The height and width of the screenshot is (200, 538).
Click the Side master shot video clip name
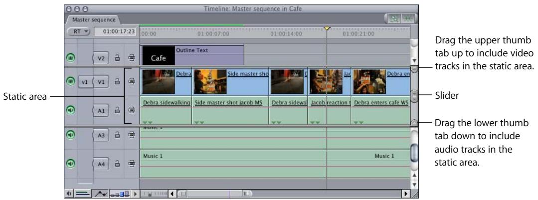[248, 74]
